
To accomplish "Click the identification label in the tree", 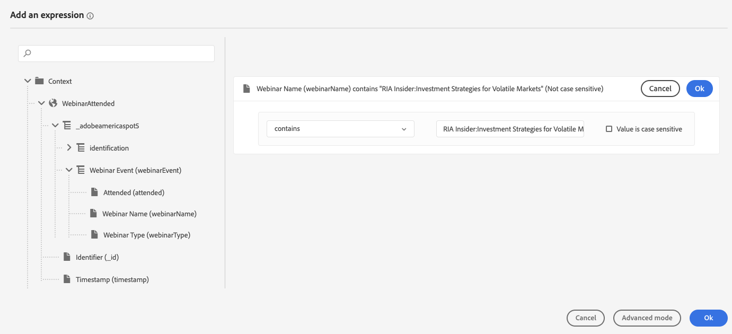I will pyautogui.click(x=109, y=148).
